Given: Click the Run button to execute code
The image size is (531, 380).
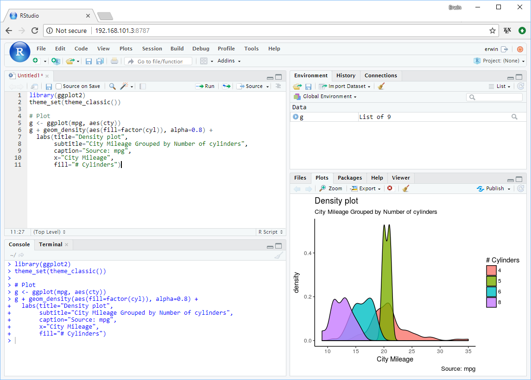Looking at the screenshot, I should click(205, 86).
